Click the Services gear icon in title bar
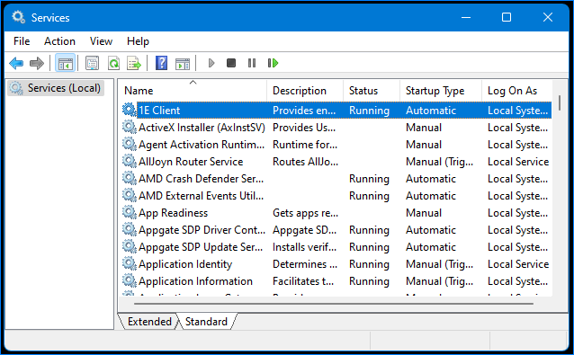The width and height of the screenshot is (574, 355). [18, 17]
